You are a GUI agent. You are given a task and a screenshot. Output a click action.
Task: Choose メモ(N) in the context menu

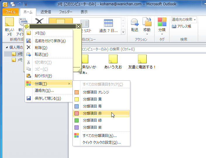pos(49,33)
